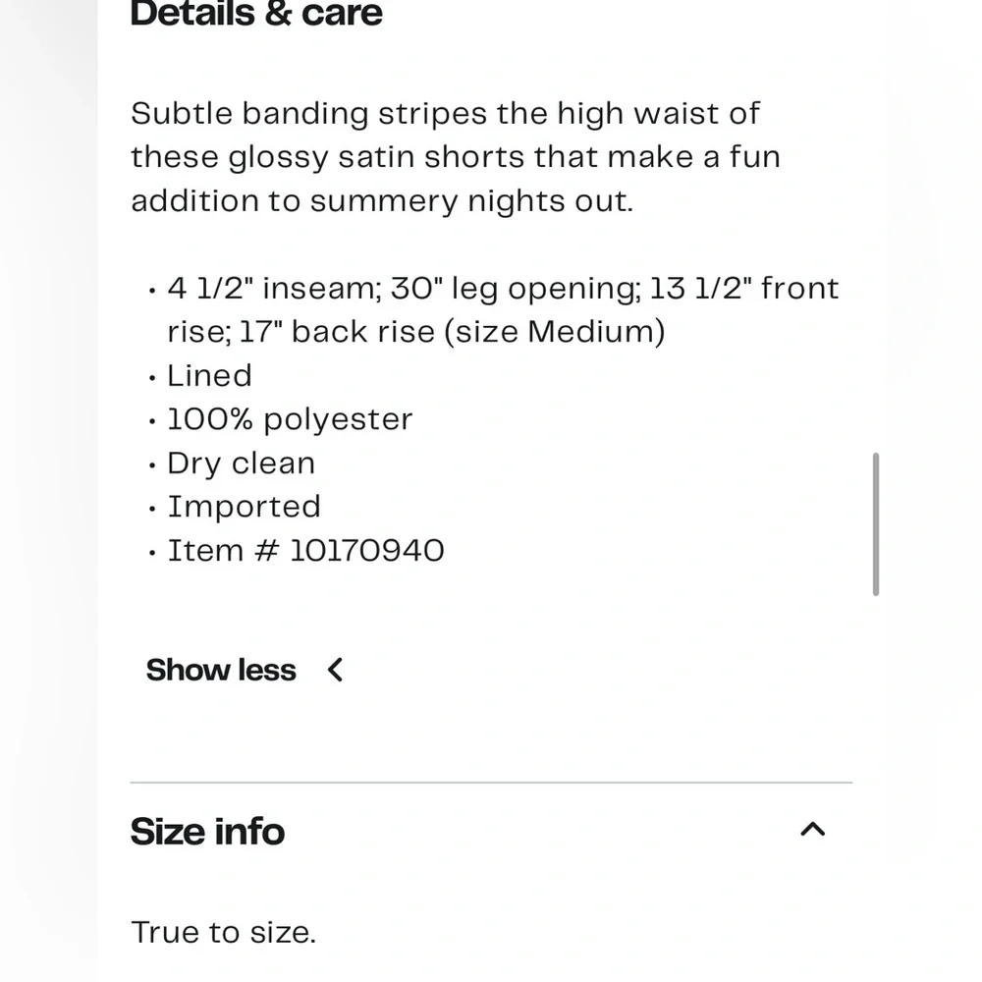The height and width of the screenshot is (982, 982).
Task: Click the True to size text
Action: (x=224, y=932)
